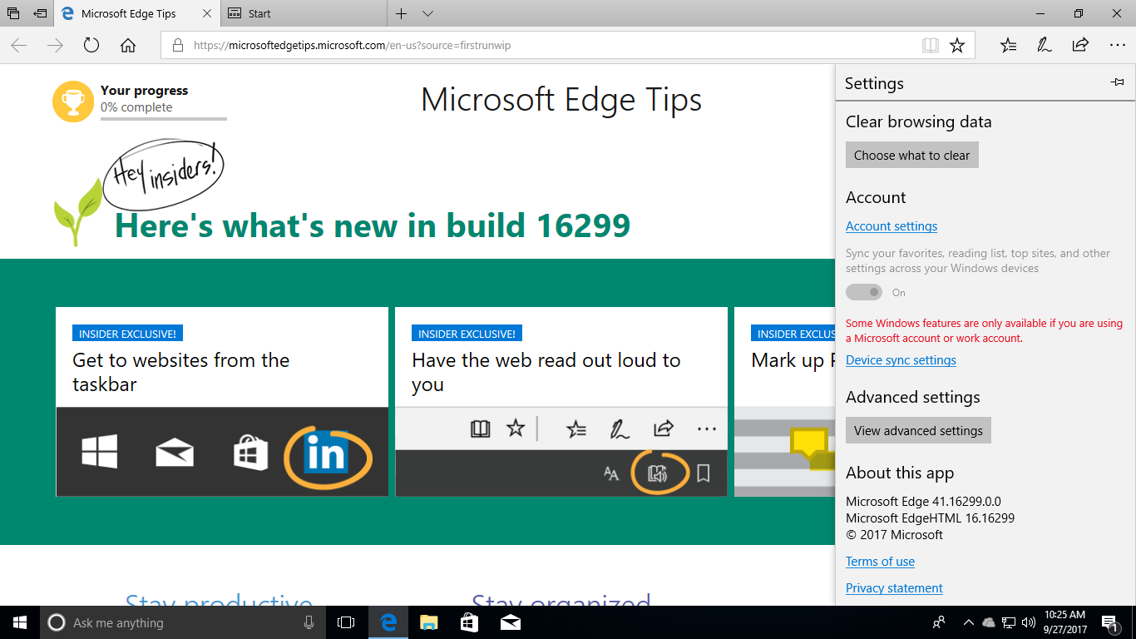This screenshot has width=1136, height=639.
Task: Click Edge icon on taskbar
Action: 388,622
